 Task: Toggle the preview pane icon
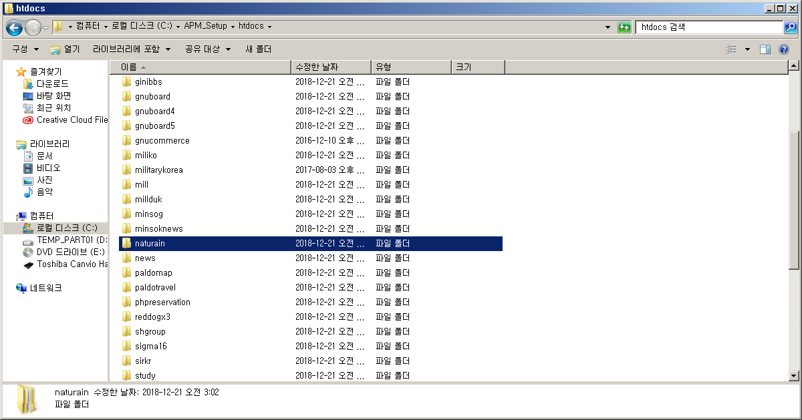(x=766, y=49)
